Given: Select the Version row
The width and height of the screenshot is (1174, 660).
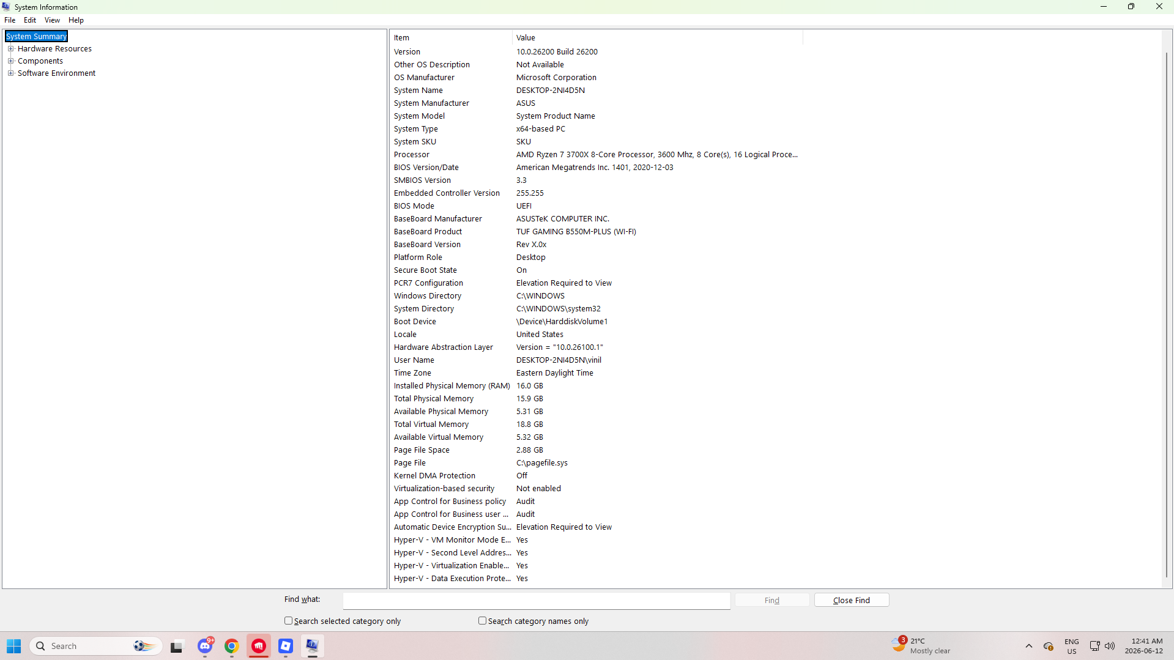Looking at the screenshot, I should (596, 52).
